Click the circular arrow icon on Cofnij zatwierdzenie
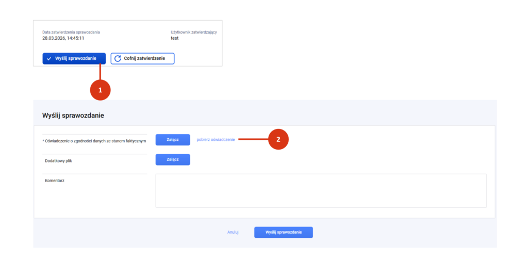528x278 pixels. point(118,59)
